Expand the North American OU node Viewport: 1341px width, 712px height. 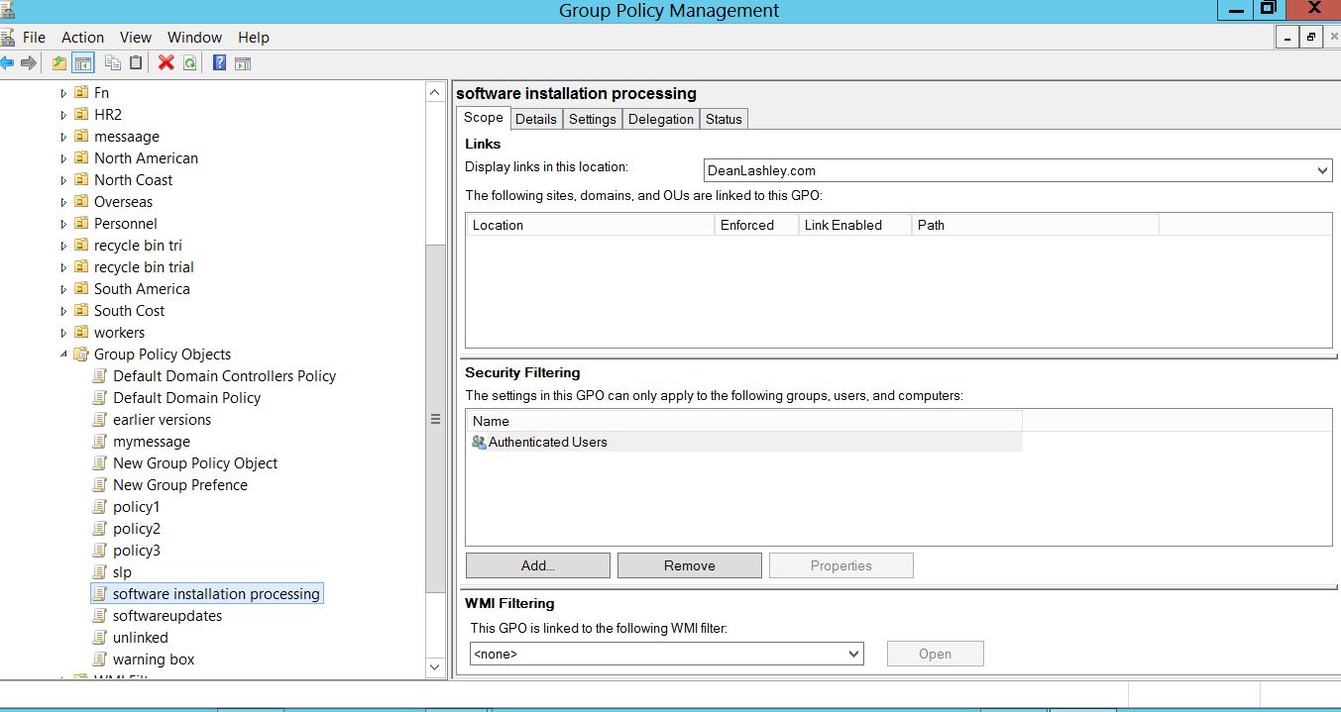[x=64, y=158]
